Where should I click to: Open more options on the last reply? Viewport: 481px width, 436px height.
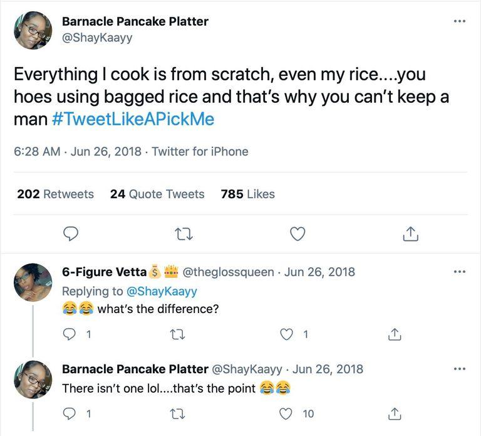coord(460,369)
